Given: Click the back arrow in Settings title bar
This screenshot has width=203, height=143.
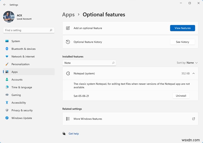Looking at the screenshot, I should (x=4, y=5).
